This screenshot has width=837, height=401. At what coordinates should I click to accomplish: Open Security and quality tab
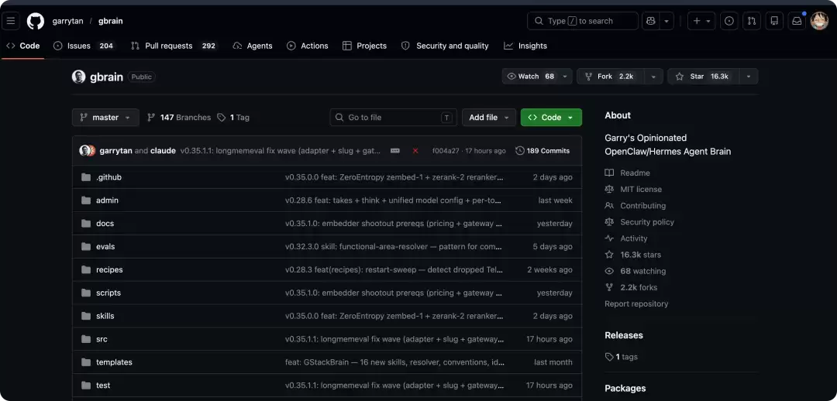(445, 46)
